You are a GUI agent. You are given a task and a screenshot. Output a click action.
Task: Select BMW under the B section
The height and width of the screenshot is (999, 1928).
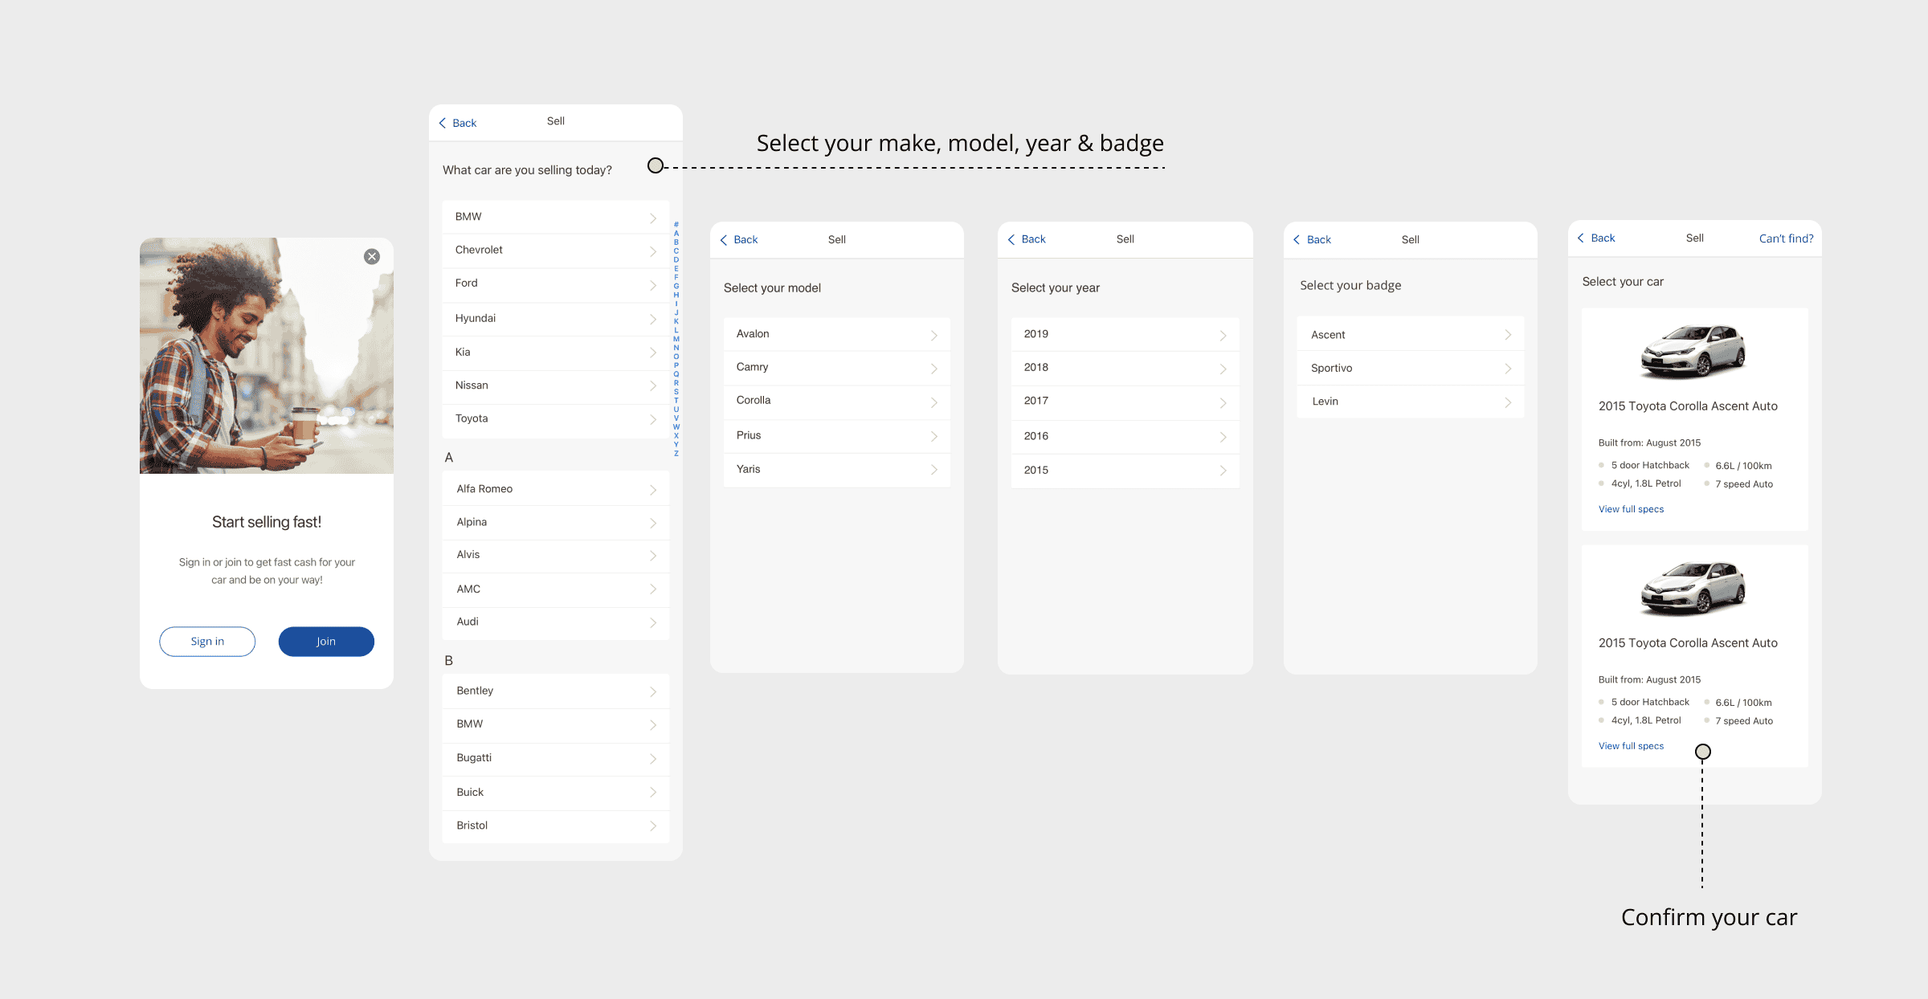pyautogui.click(x=556, y=725)
